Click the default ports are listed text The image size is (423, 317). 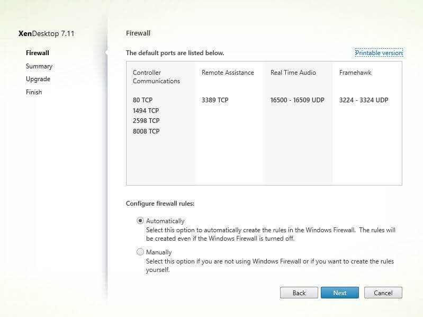point(175,53)
